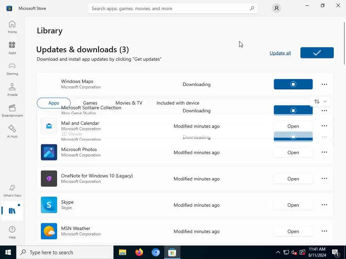This screenshot has height=259, width=346.
Task: Click the Update all link
Action: (280, 53)
